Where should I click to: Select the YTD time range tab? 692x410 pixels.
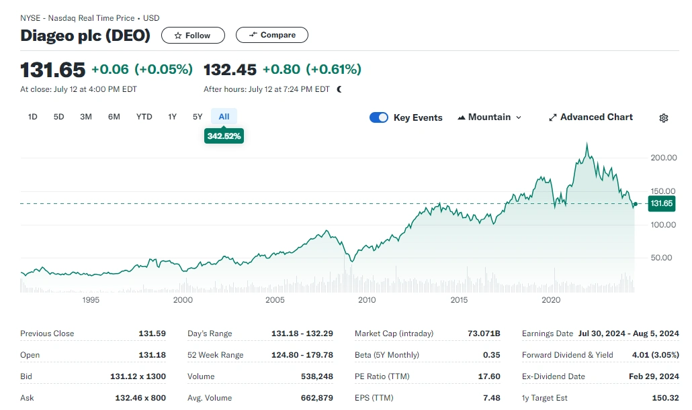[144, 117]
